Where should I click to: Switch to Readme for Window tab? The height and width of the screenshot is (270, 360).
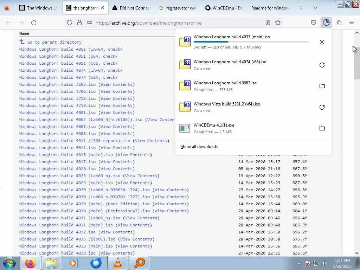point(270,8)
